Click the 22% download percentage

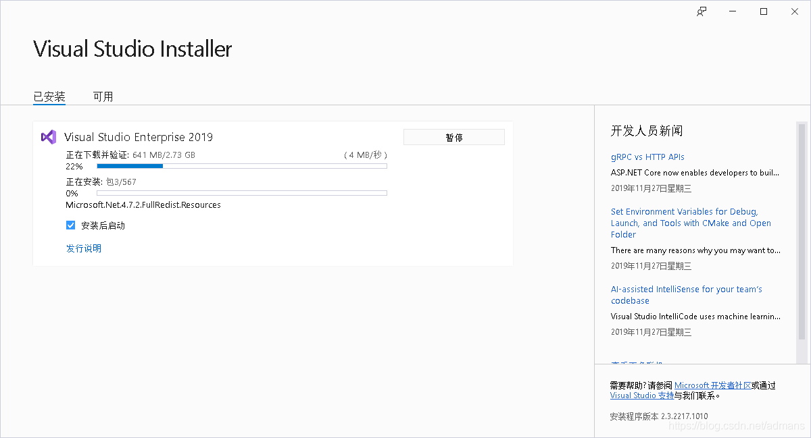pyautogui.click(x=74, y=166)
